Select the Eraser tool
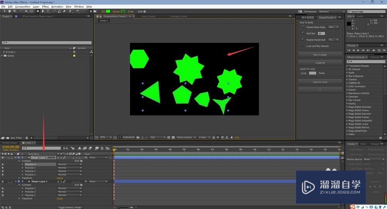Viewport: 387px width, 209px height. [64, 11]
